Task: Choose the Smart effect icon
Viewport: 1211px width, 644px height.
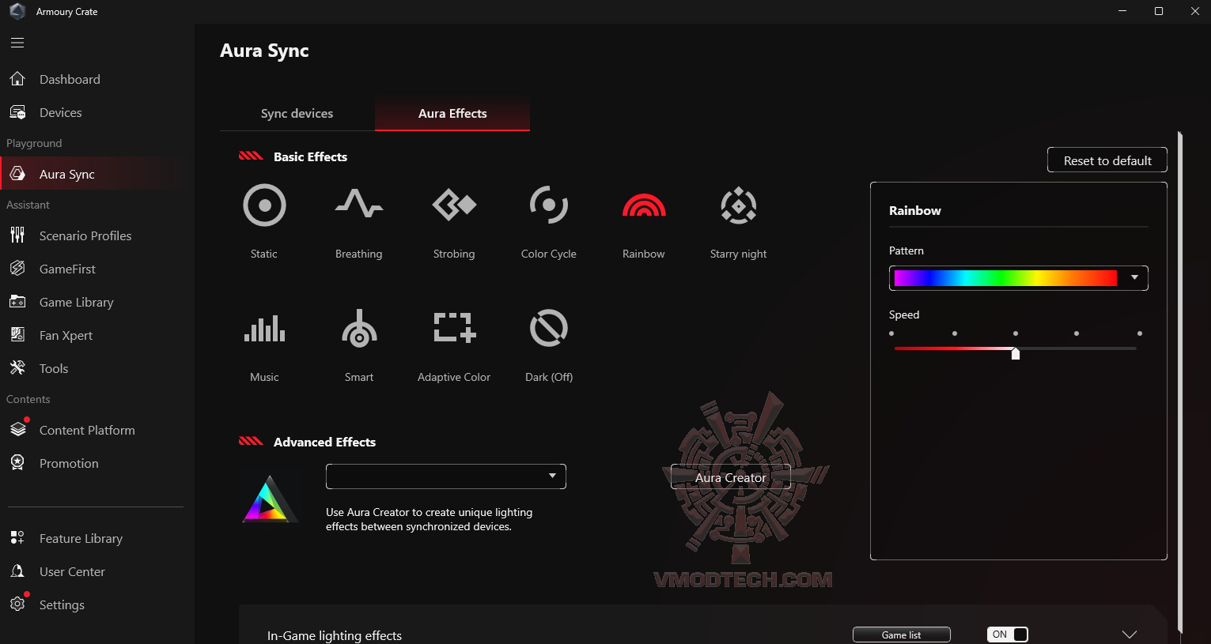Action: pos(359,328)
